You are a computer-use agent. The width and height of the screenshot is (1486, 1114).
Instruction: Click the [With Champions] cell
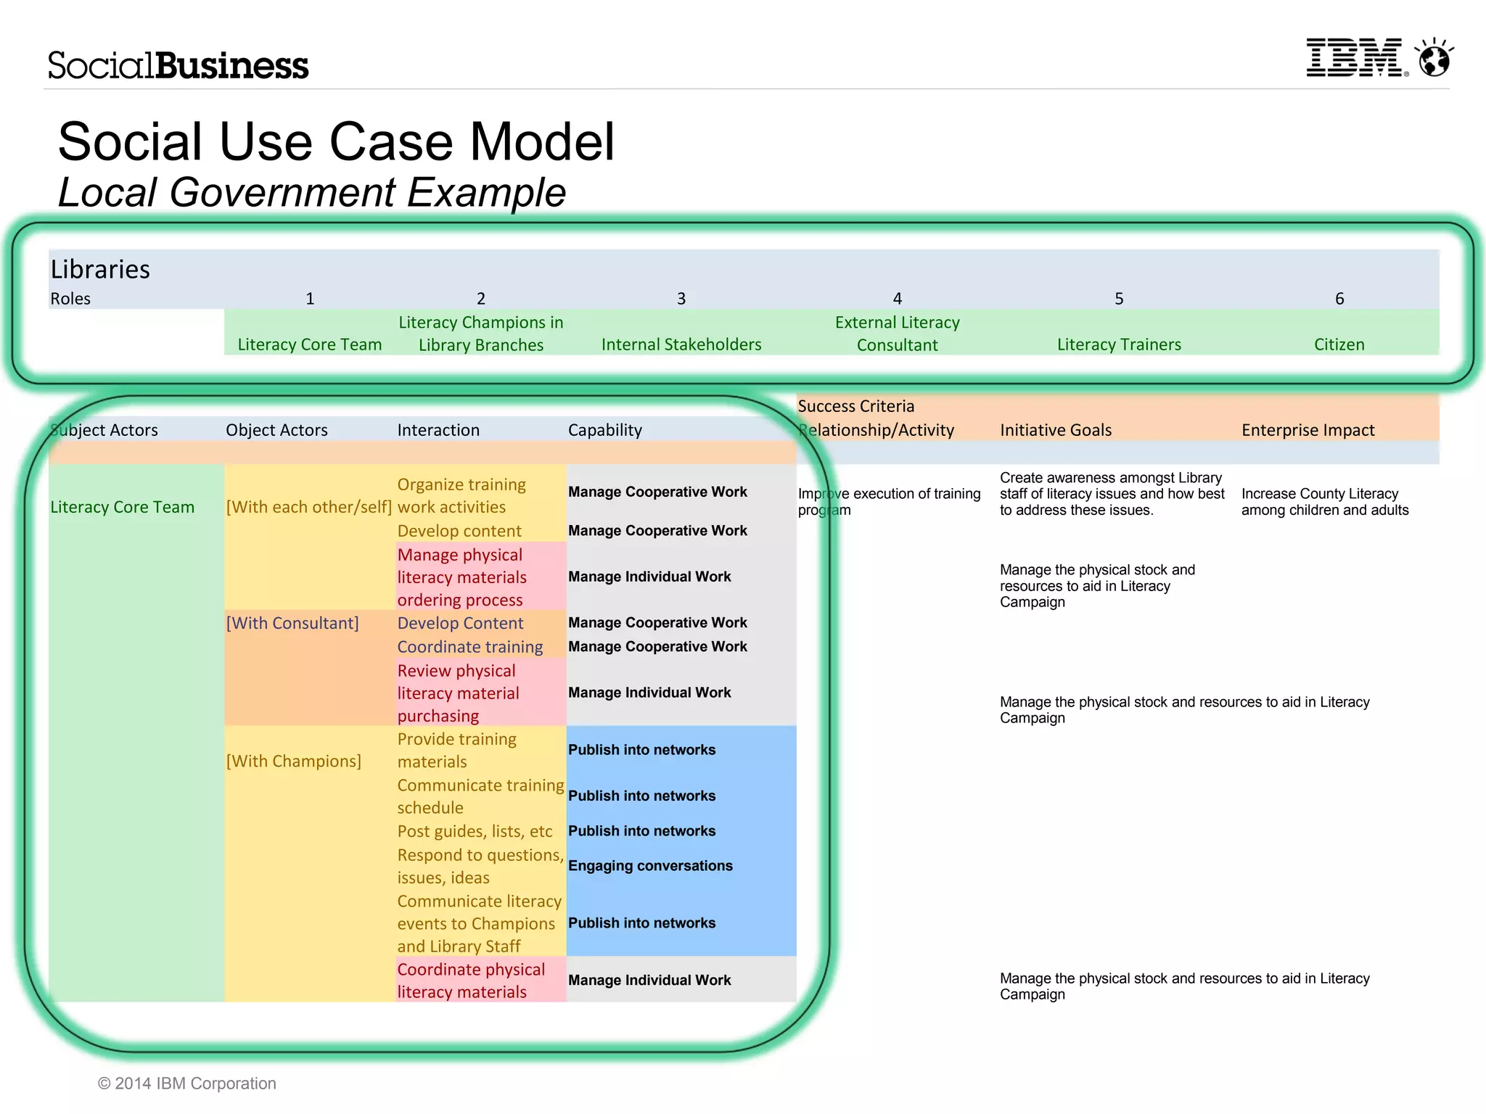pyautogui.click(x=294, y=761)
